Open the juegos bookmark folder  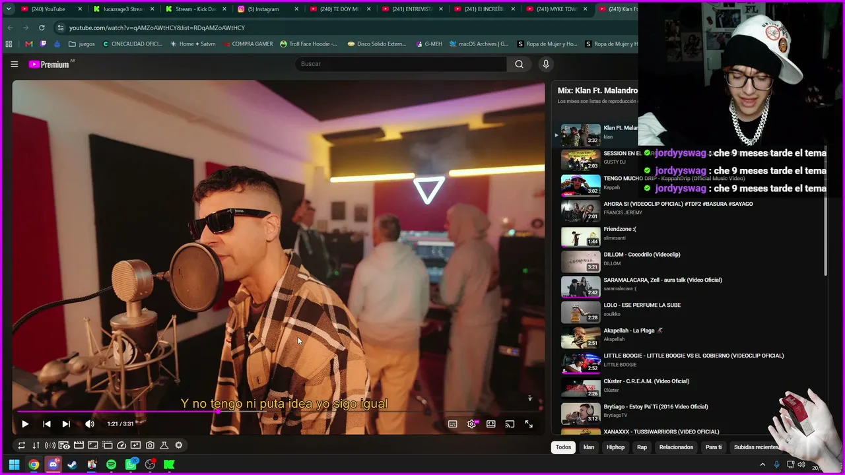tap(81, 44)
